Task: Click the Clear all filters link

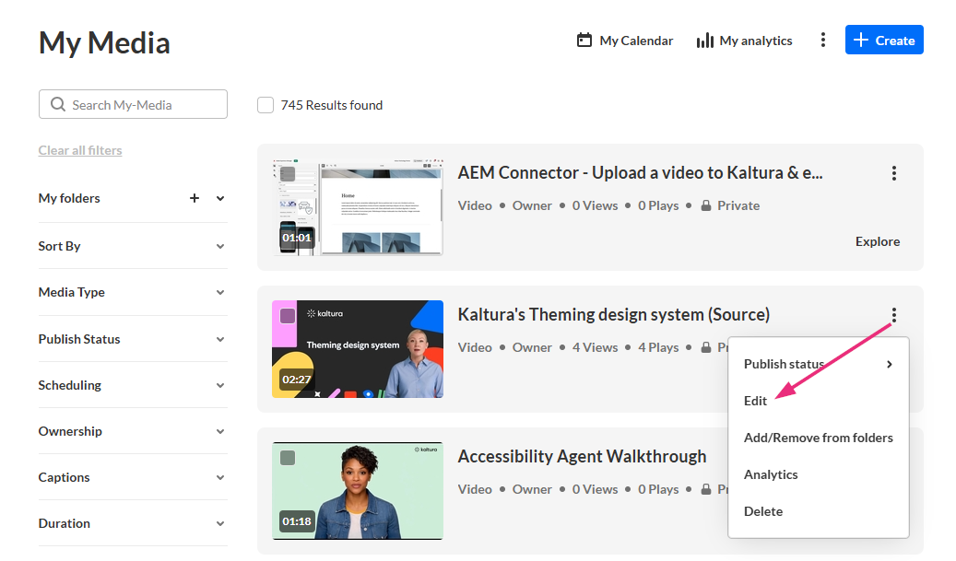Action: coord(80,150)
